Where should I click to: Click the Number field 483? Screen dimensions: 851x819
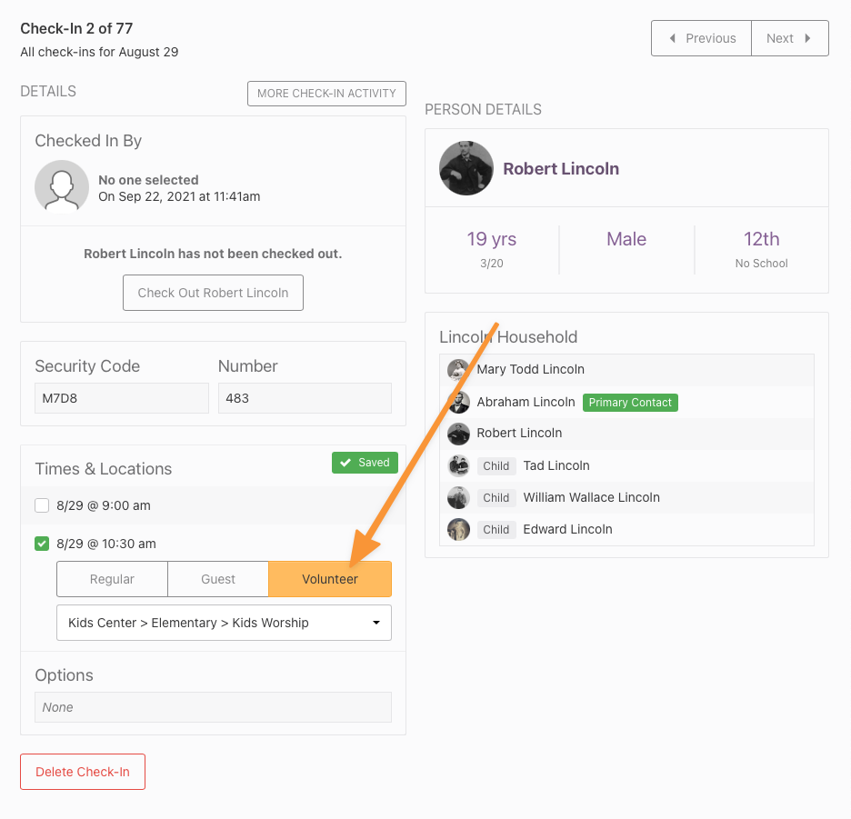(305, 398)
